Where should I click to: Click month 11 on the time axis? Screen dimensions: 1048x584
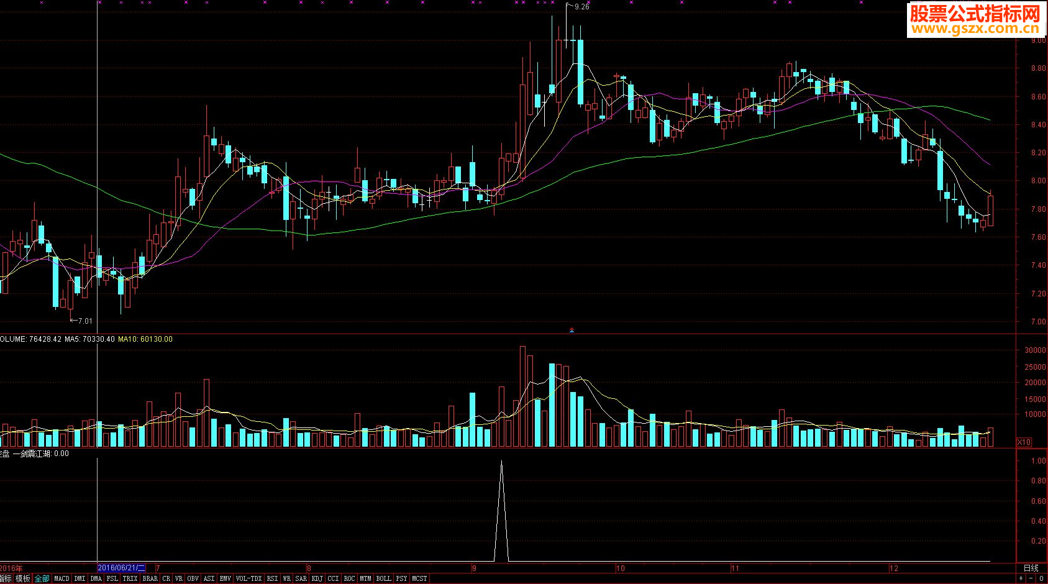pos(735,568)
